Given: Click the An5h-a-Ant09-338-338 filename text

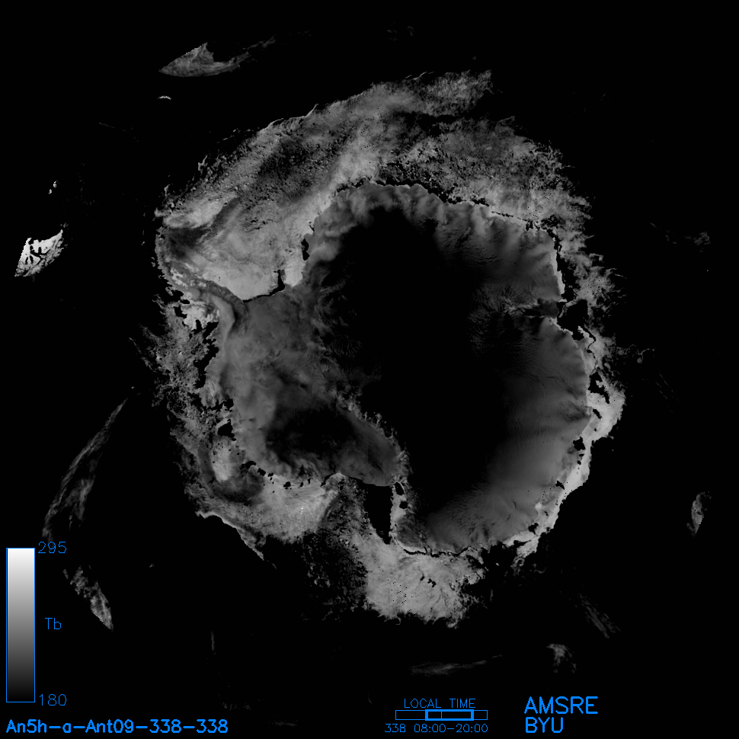Looking at the screenshot, I should point(117,726).
